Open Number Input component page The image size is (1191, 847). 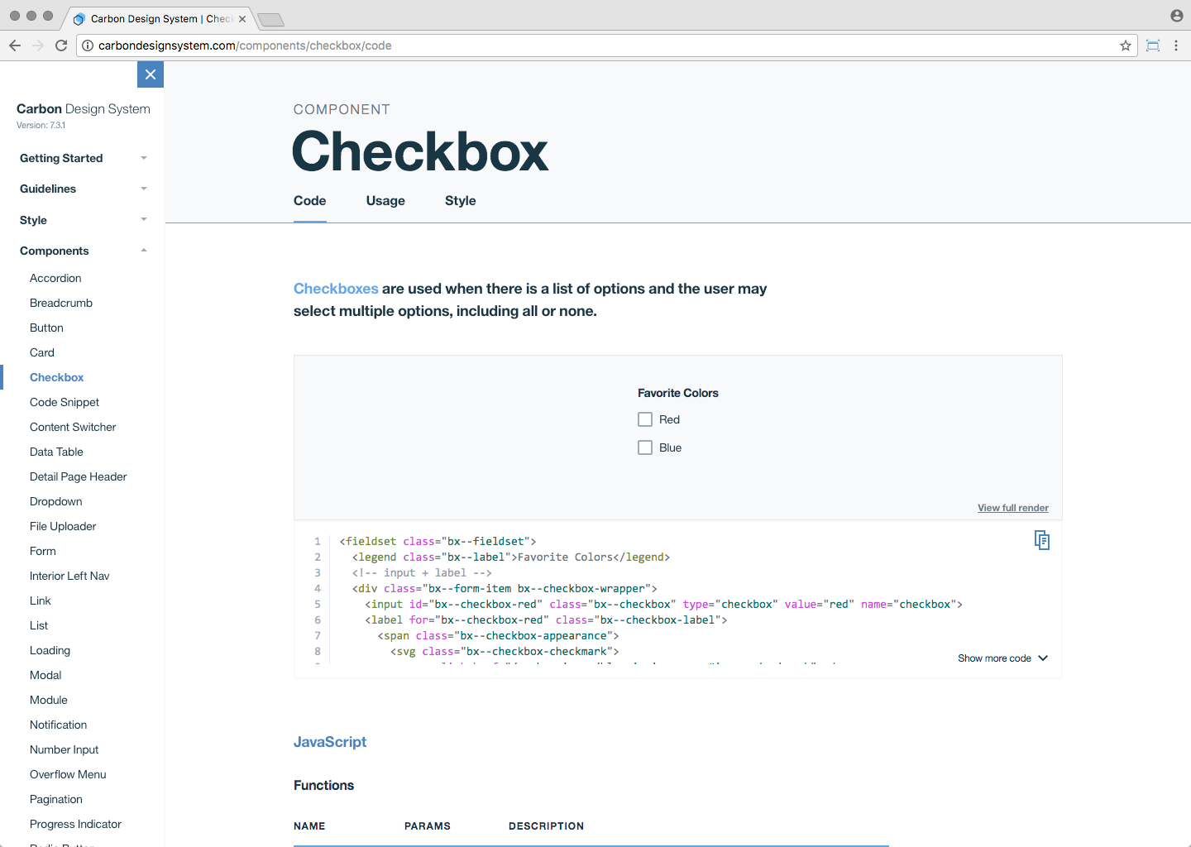coord(65,749)
